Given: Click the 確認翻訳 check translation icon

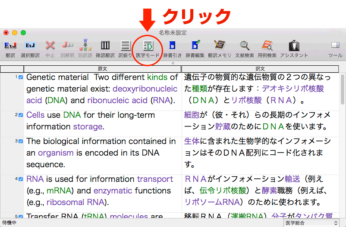Looking at the screenshot, I should pos(105,45).
